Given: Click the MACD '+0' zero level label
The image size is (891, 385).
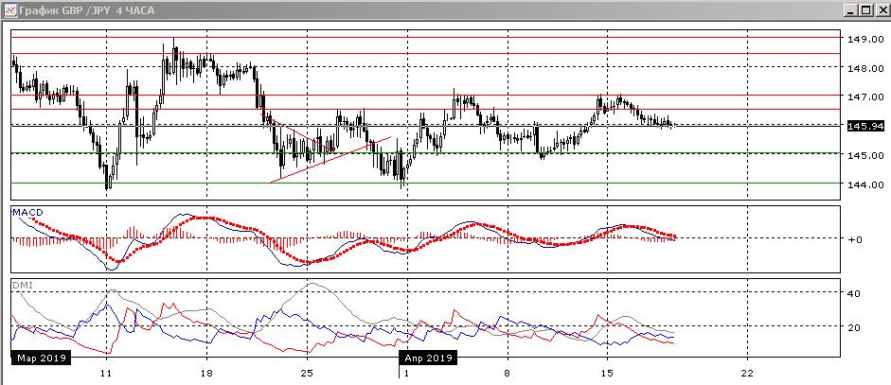Looking at the screenshot, I should point(854,239).
